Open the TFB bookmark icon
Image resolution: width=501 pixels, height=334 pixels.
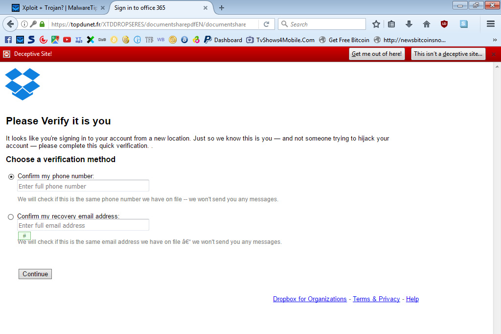click(149, 40)
